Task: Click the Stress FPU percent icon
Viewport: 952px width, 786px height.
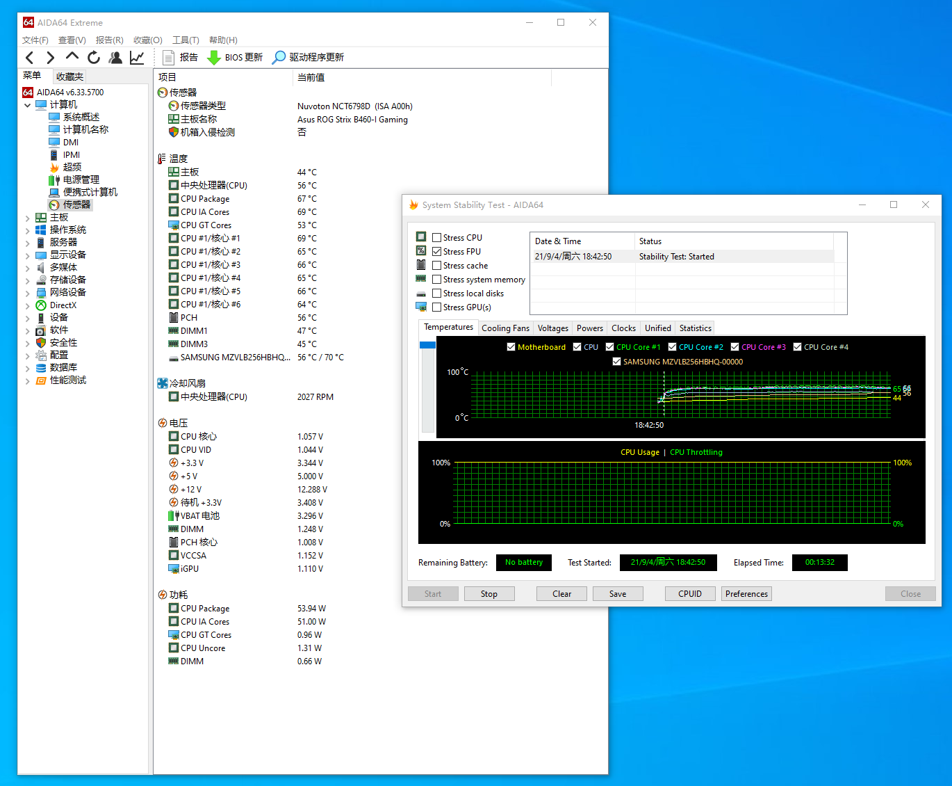Action: pos(421,250)
